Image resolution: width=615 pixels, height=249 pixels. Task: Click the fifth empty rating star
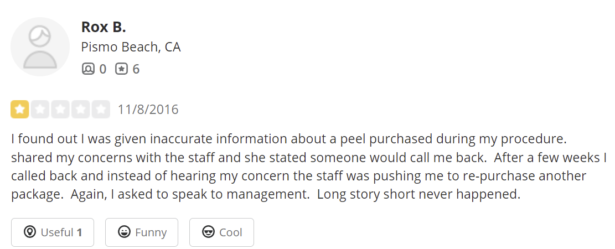coord(100,109)
